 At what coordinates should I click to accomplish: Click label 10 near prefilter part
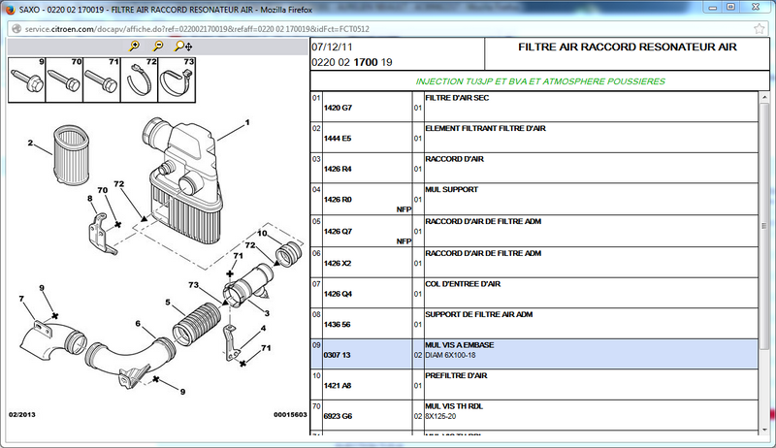[262, 234]
